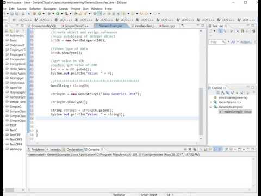Select the Task List view tab

click(x=217, y=26)
